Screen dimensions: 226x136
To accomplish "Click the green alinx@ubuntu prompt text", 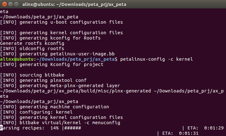I will pos(17,59).
